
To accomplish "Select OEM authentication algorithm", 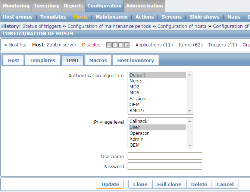I will point(157,105).
